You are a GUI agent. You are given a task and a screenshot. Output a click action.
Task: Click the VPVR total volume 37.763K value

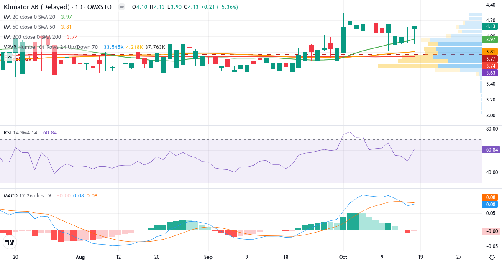tap(155, 47)
